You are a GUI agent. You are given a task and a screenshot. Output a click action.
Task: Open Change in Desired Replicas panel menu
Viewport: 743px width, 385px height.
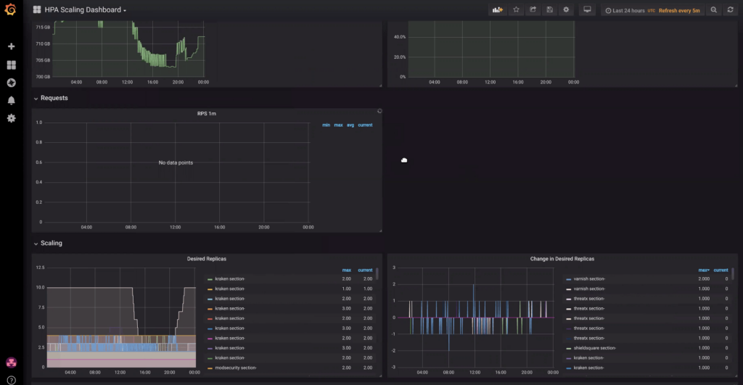coord(562,259)
